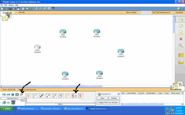
Task: Click the Save floppy disk icon
Action: (10, 9)
